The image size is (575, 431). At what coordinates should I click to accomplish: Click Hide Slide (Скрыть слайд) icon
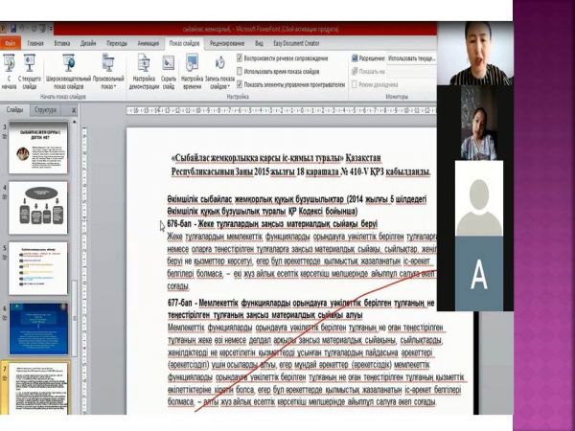tap(167, 68)
